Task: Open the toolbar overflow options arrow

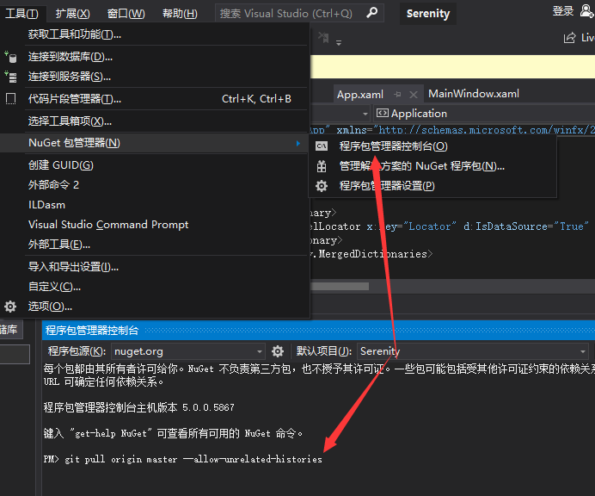Action: (x=339, y=42)
